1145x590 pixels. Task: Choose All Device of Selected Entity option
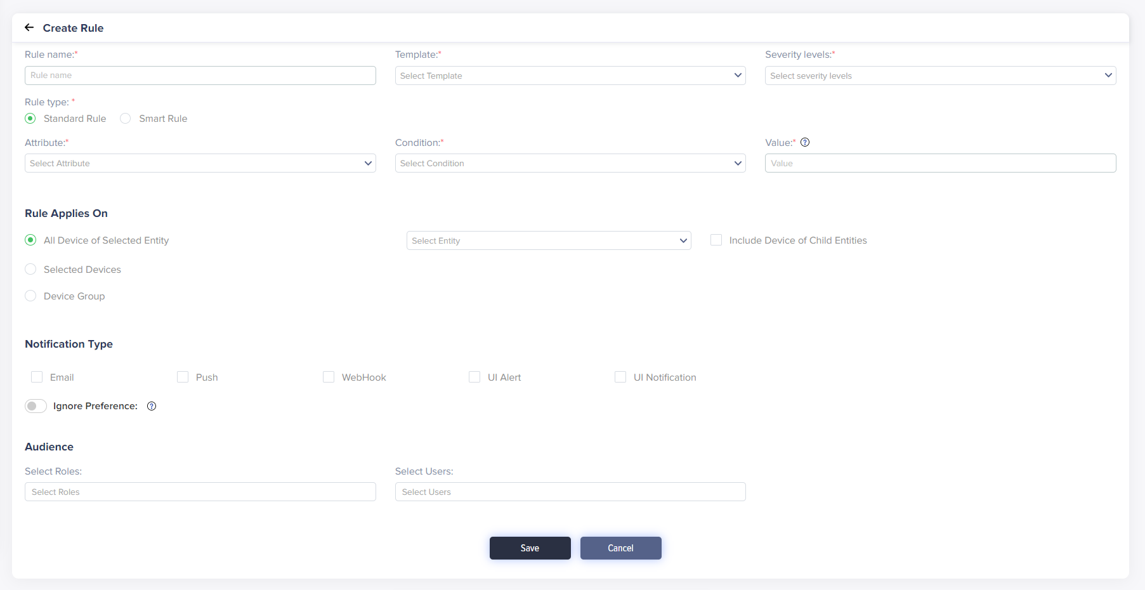tap(30, 240)
